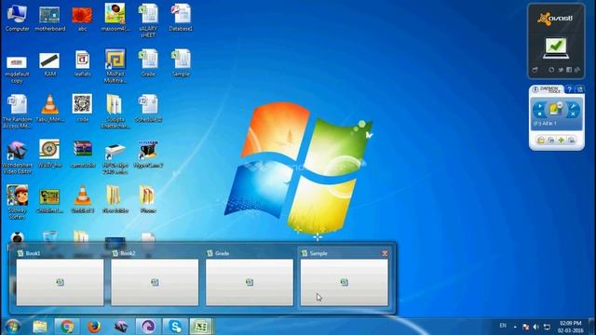Open the network icon in system tray

[x=547, y=327]
